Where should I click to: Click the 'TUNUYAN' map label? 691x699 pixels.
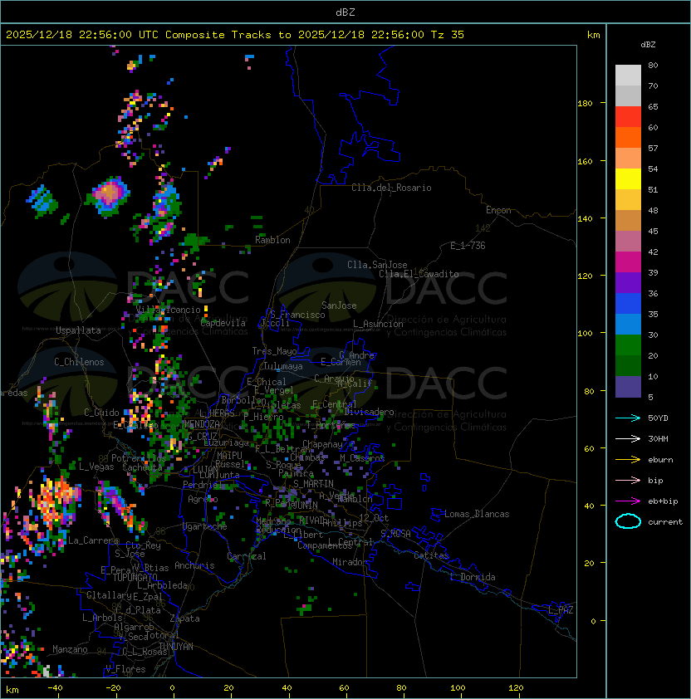[176, 647]
